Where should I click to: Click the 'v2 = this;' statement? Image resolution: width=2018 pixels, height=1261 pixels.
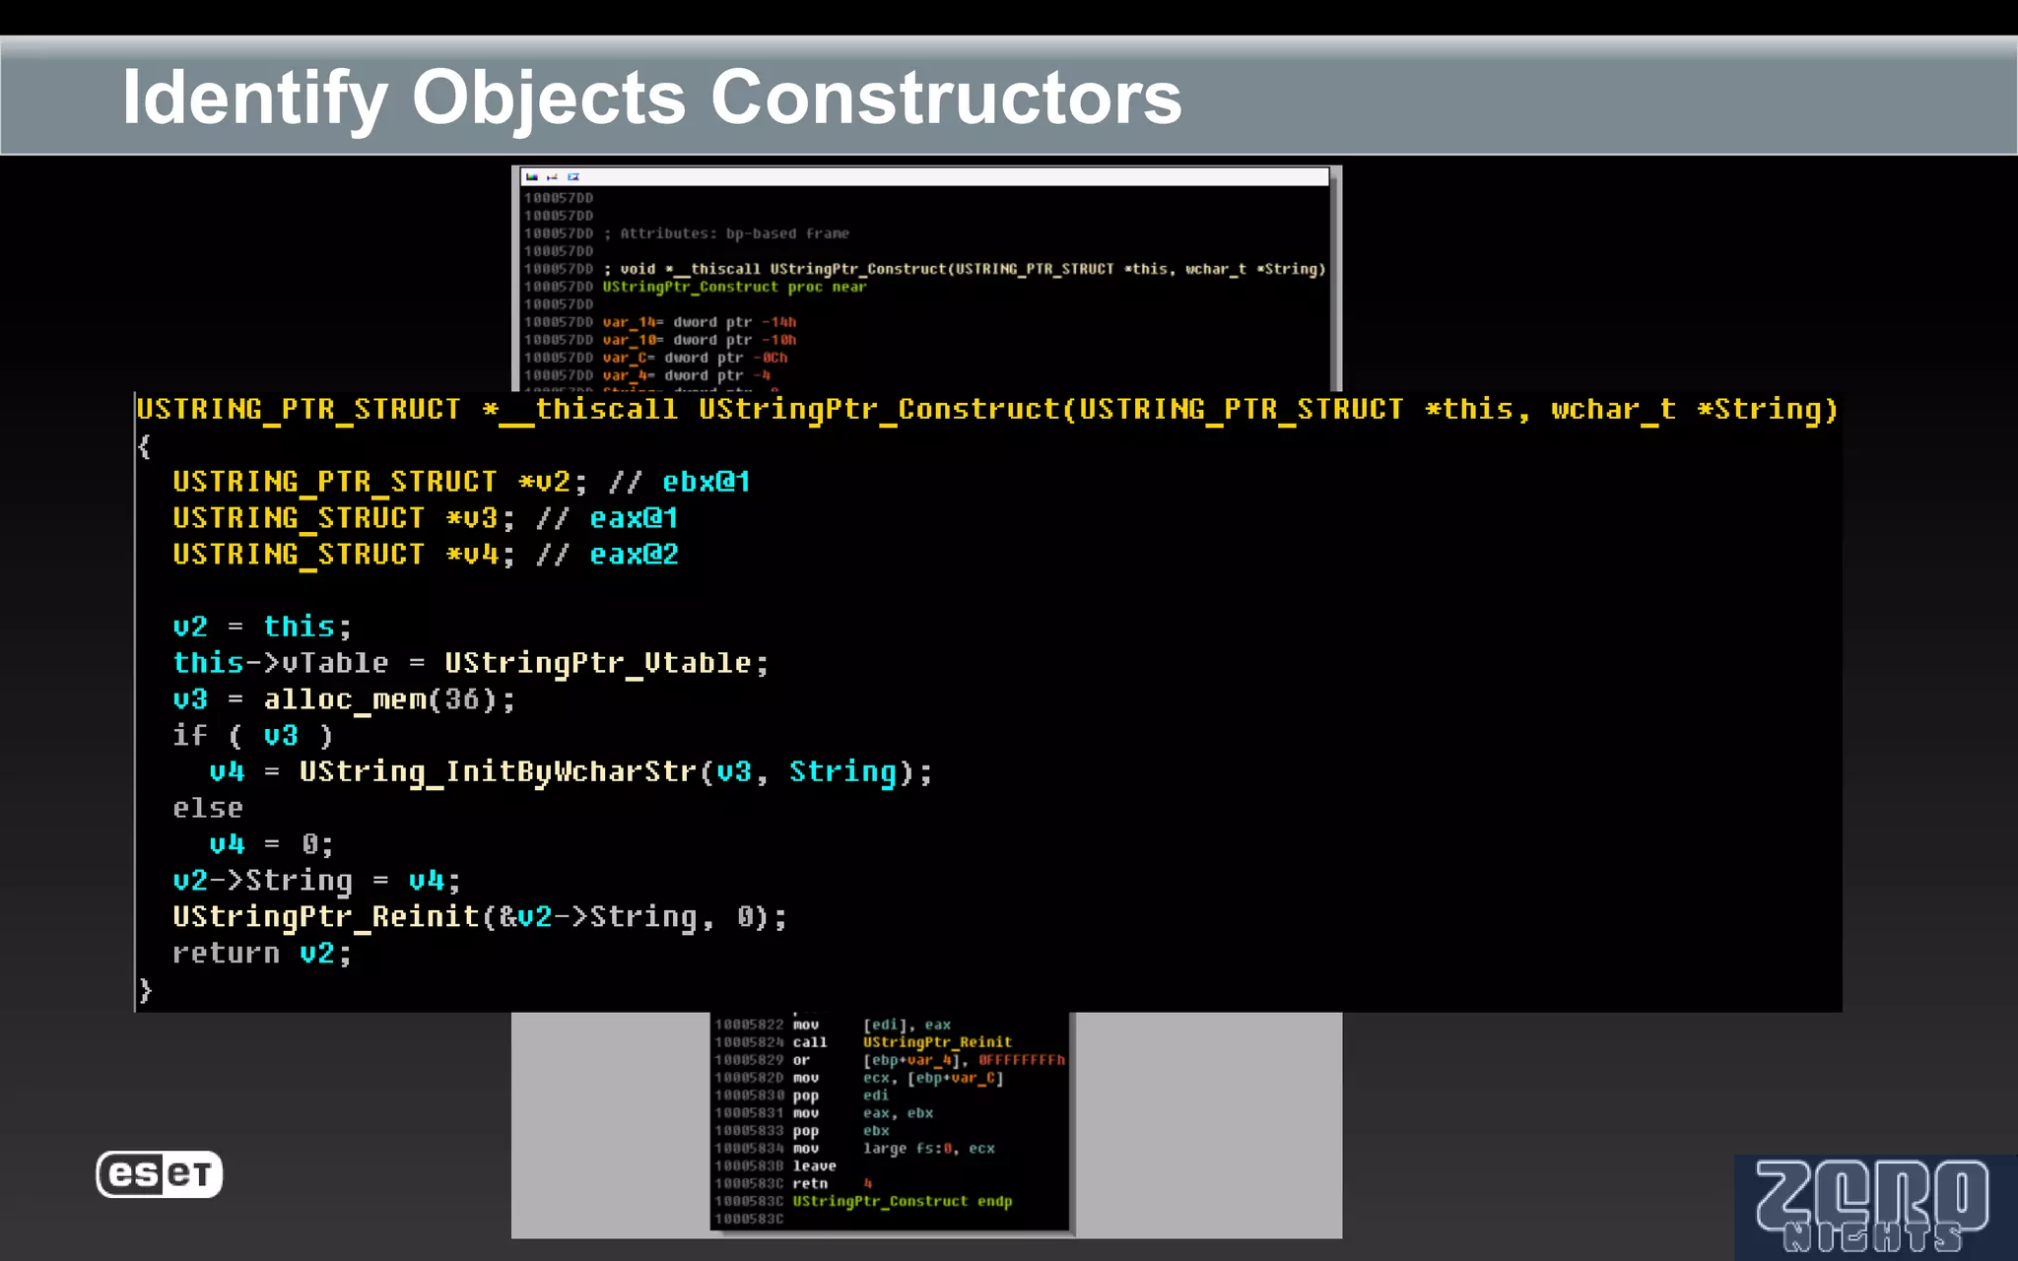click(x=261, y=627)
